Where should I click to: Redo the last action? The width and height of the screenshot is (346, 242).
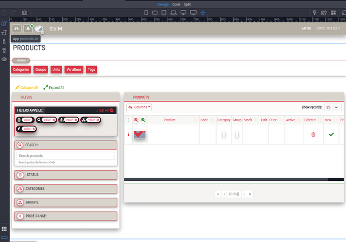coord(14,13)
